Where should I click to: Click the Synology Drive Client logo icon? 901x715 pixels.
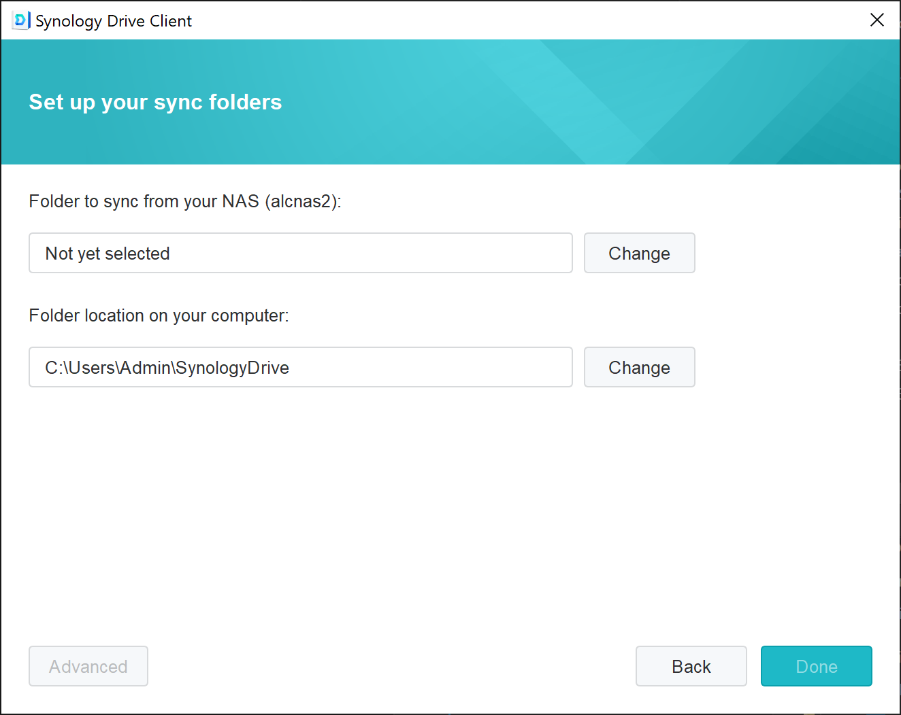(x=21, y=20)
